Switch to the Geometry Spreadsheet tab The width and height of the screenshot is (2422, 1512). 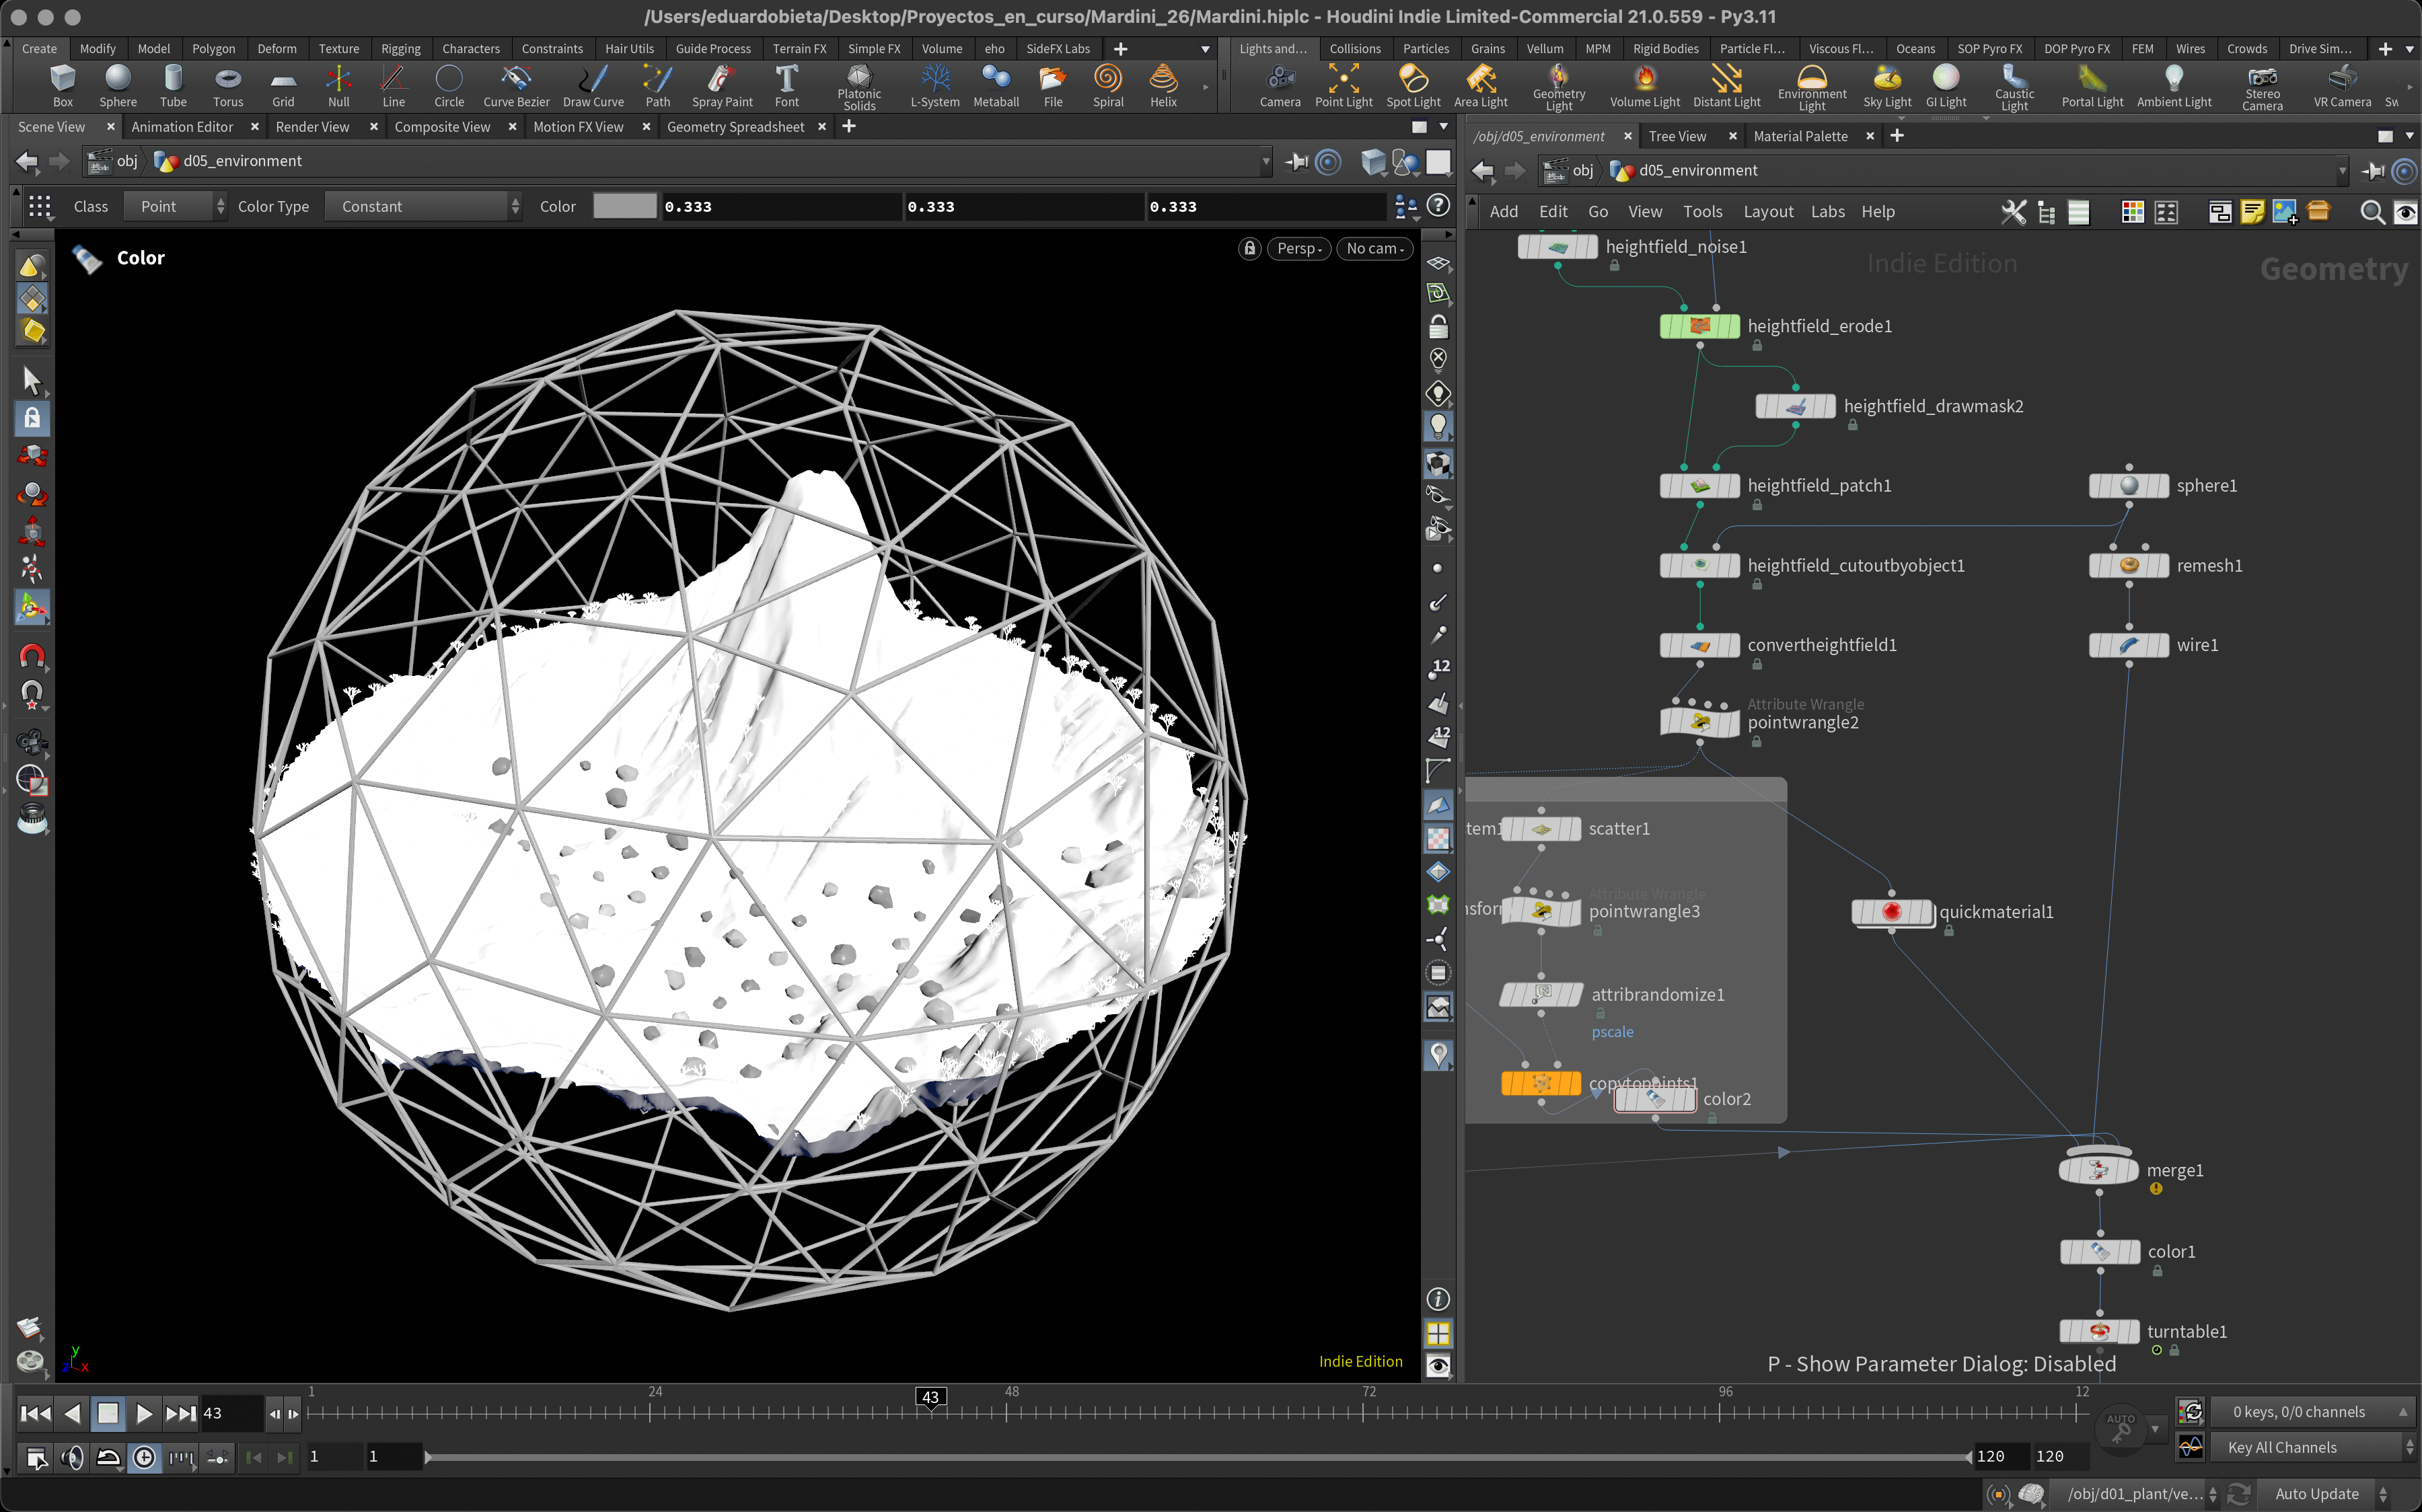[735, 127]
